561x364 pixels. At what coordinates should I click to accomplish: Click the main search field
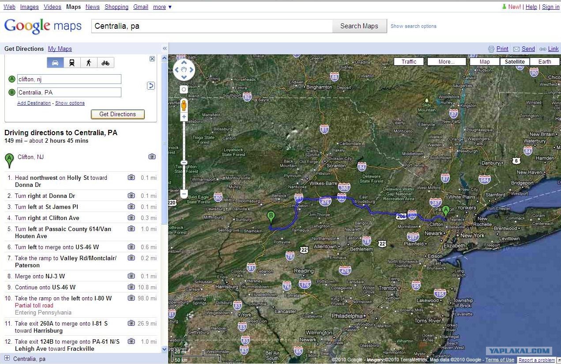(212, 26)
